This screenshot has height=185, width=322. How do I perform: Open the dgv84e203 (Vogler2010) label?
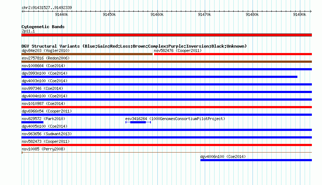46,50
